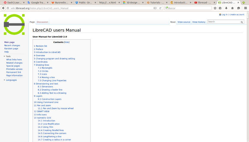Select the Read tab
Viewport: 249px width, 142px height.
tap(173, 22)
